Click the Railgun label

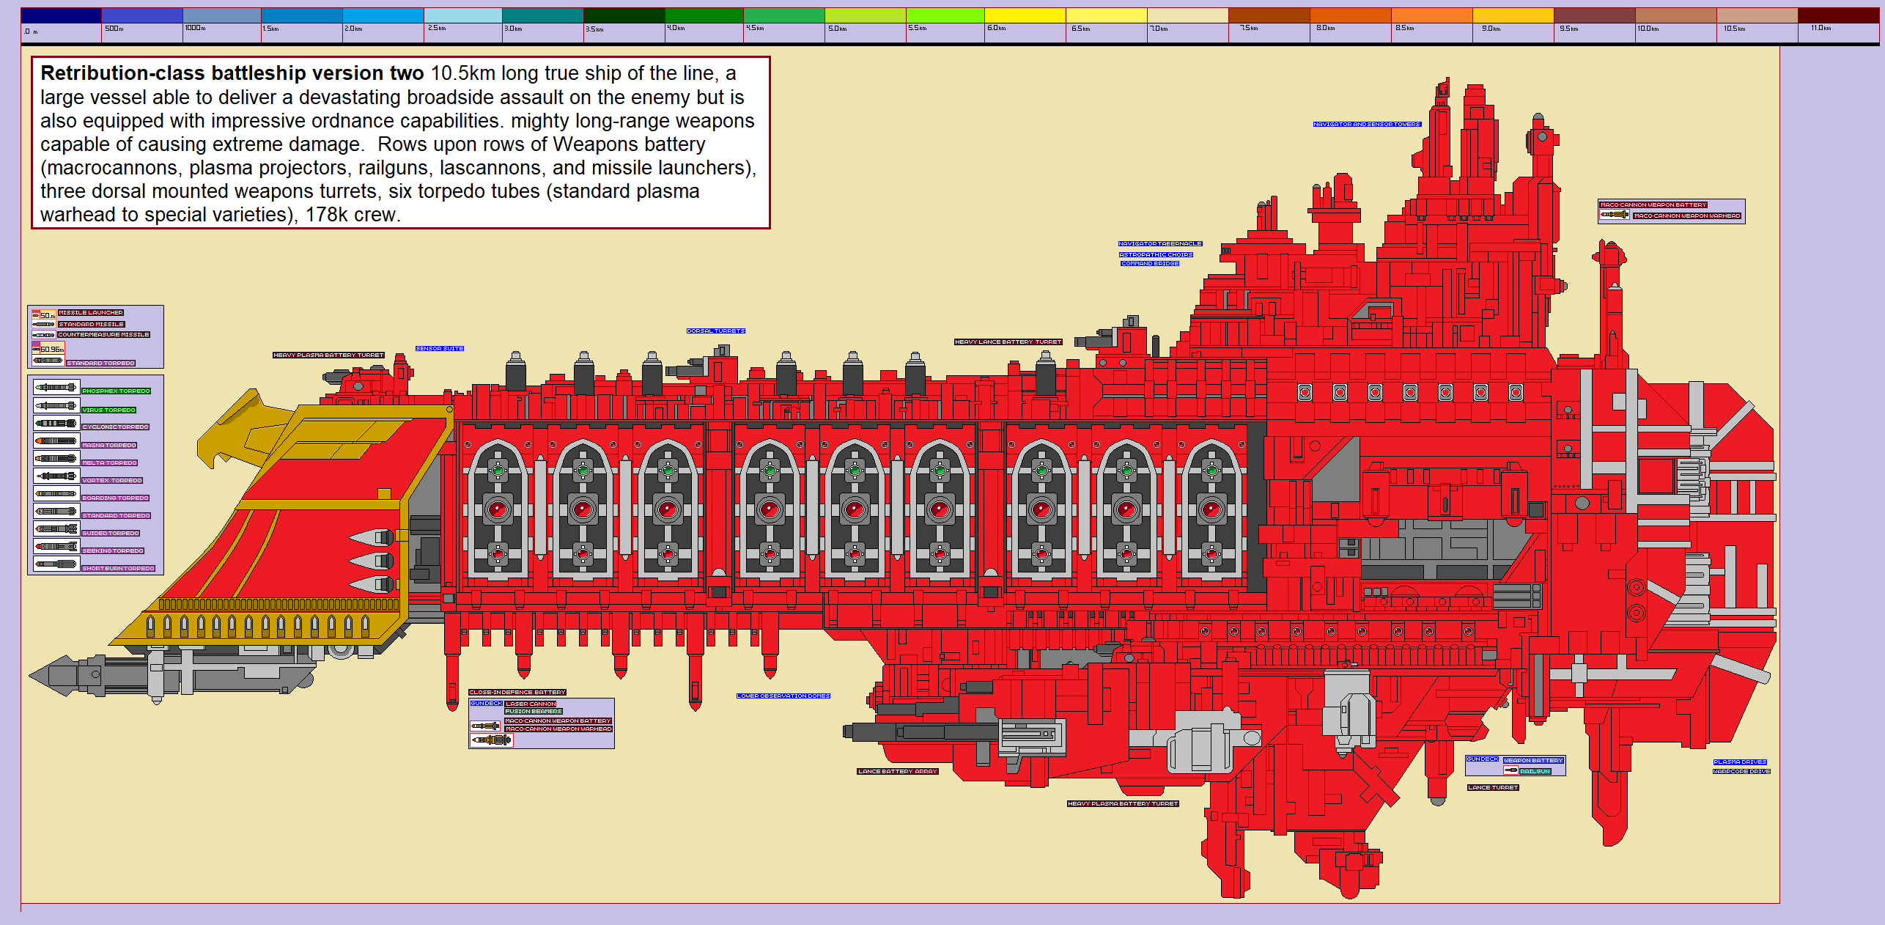1535,772
